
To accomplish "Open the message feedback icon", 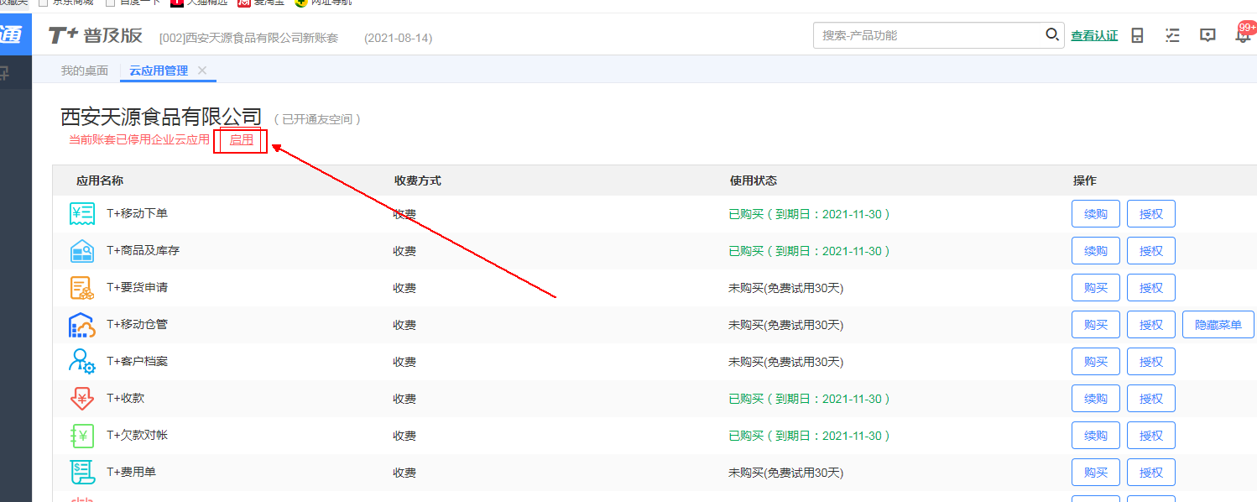I will pos(1207,35).
